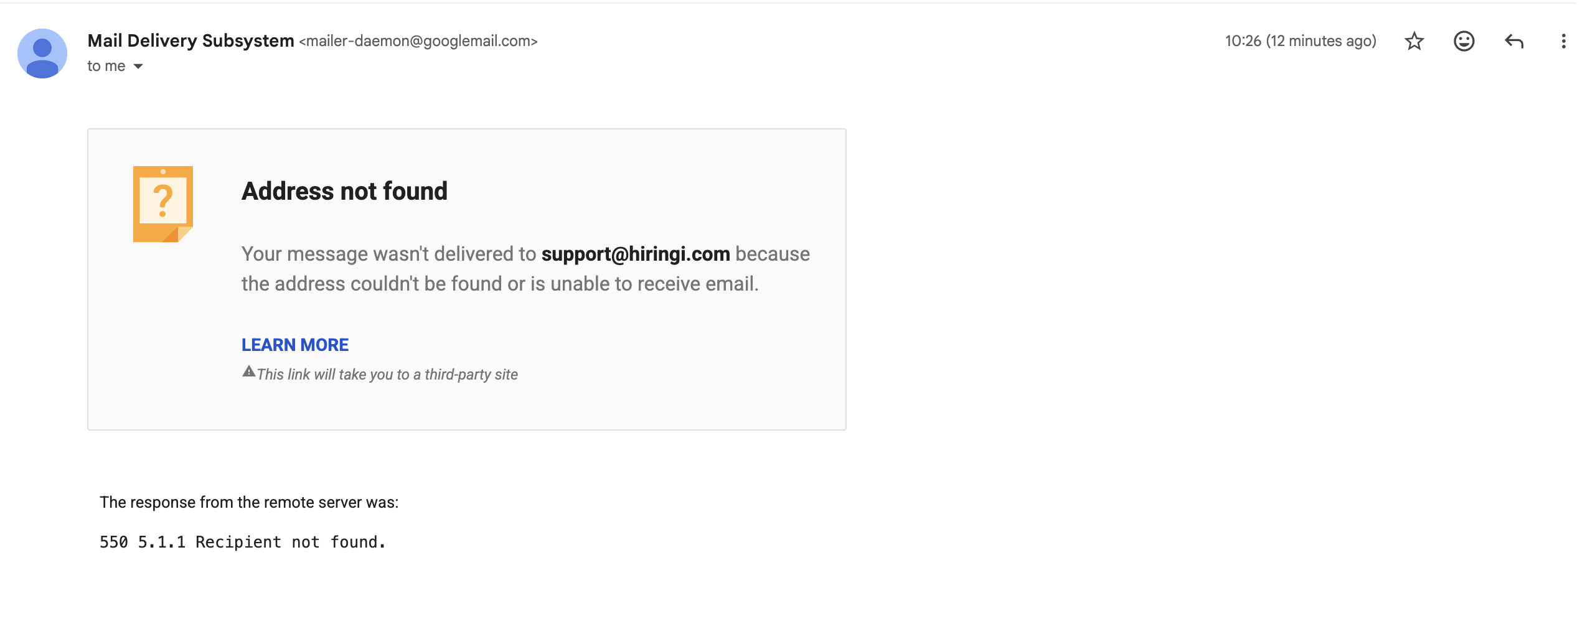Add an emoji reaction to the email
The image size is (1585, 621).
tap(1464, 41)
